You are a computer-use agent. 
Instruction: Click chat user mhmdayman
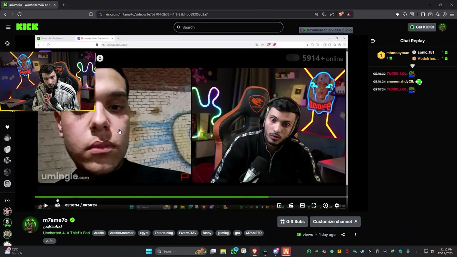(x=398, y=53)
